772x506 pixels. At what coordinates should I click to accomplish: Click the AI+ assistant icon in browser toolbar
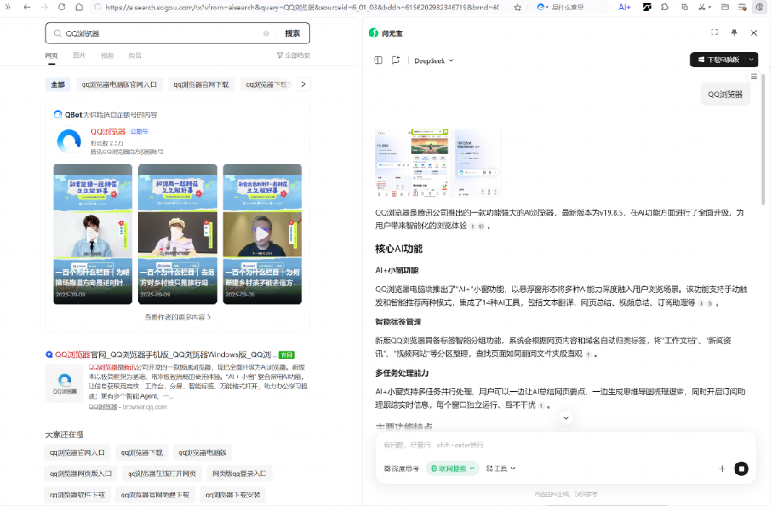[624, 7]
